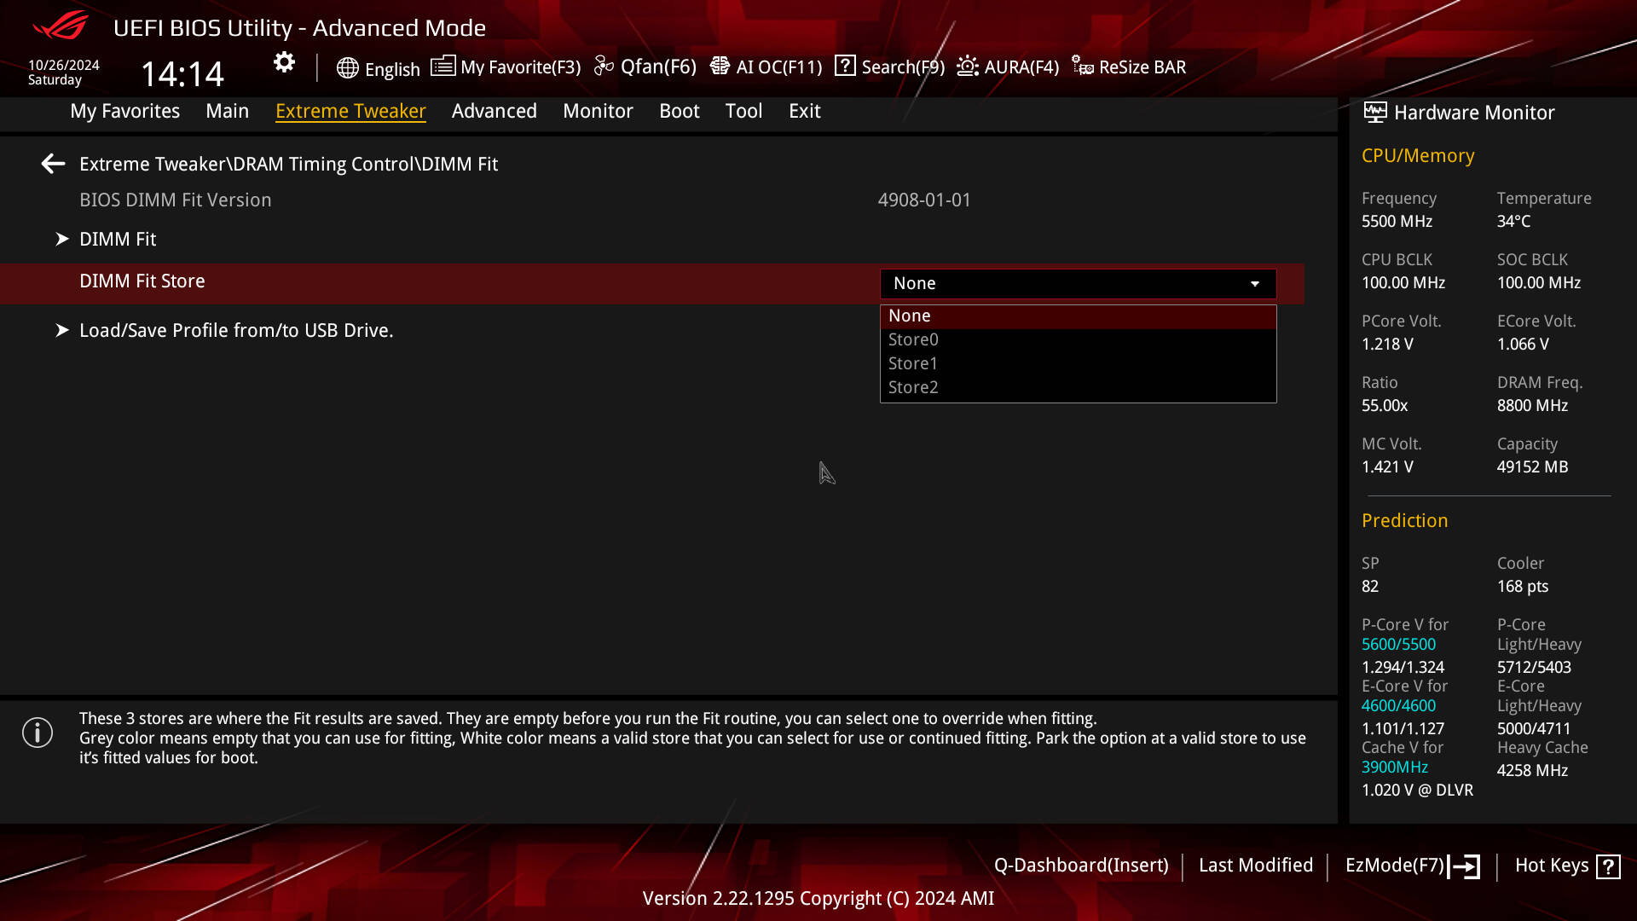This screenshot has width=1637, height=921.
Task: Click the settings gear icon
Action: pos(284,62)
